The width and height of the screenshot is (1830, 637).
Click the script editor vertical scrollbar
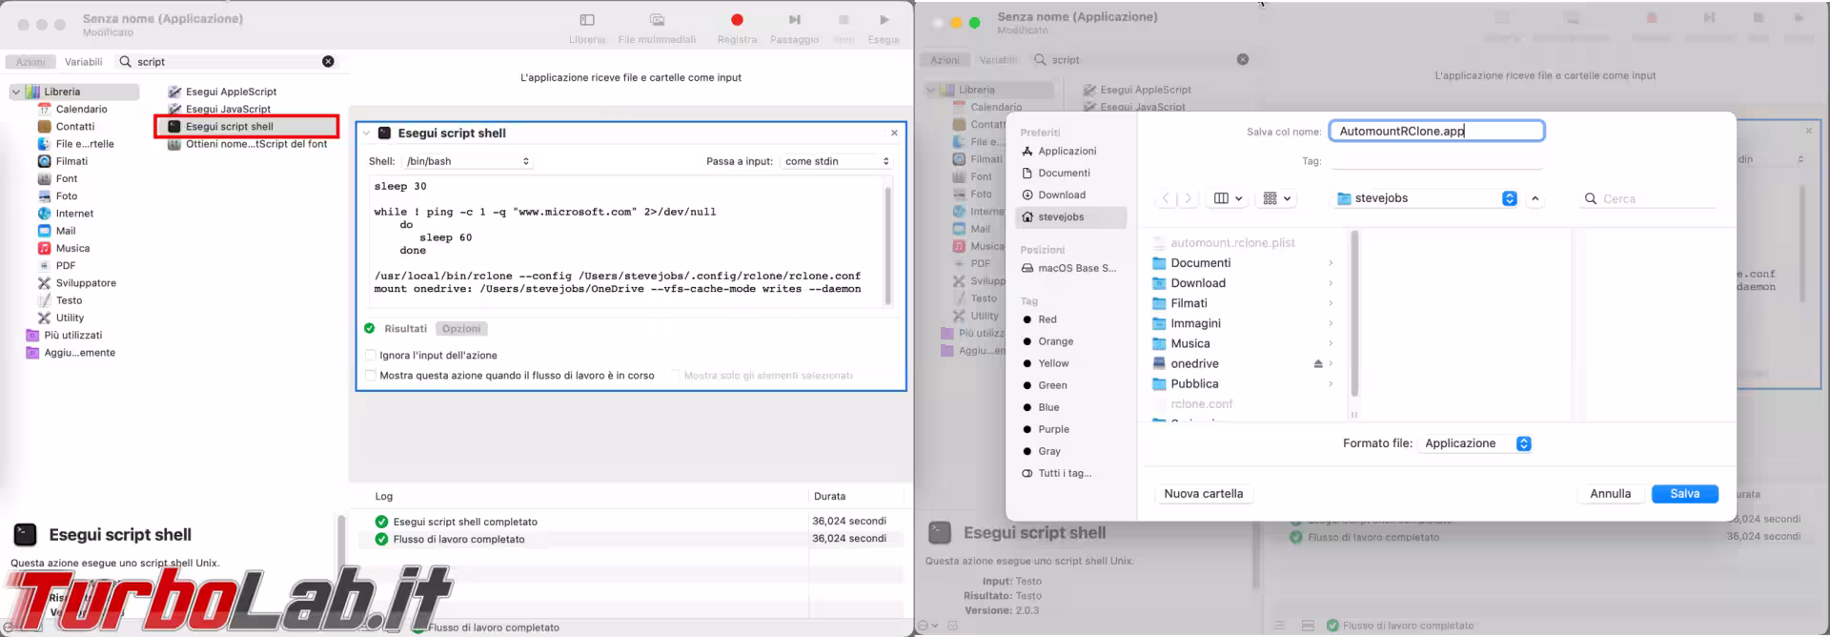(x=887, y=243)
